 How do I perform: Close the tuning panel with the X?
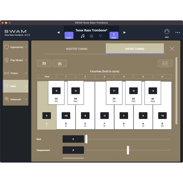[172, 49]
